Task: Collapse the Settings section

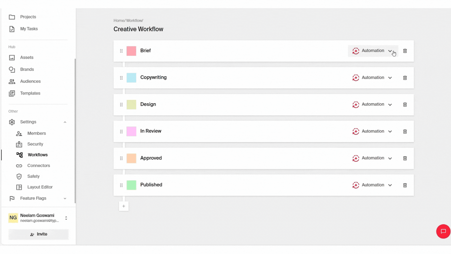Action: (65, 122)
